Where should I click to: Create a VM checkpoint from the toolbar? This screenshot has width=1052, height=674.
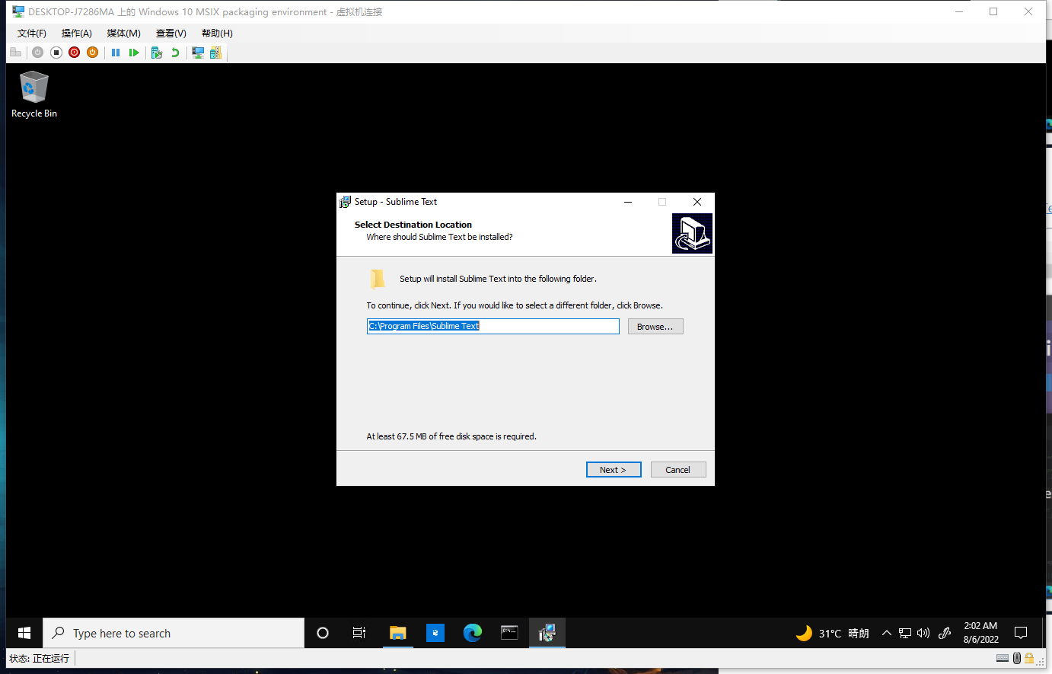click(x=157, y=53)
